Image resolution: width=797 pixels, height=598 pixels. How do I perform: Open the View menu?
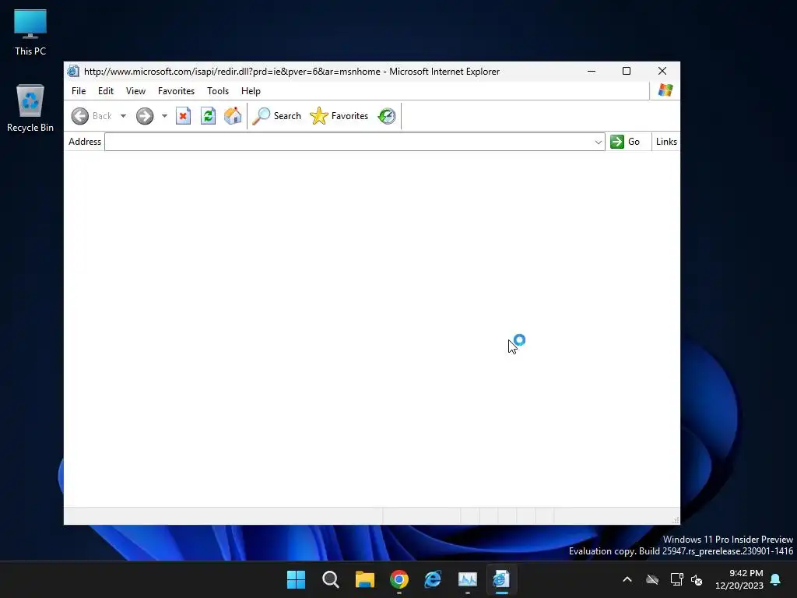click(x=135, y=91)
